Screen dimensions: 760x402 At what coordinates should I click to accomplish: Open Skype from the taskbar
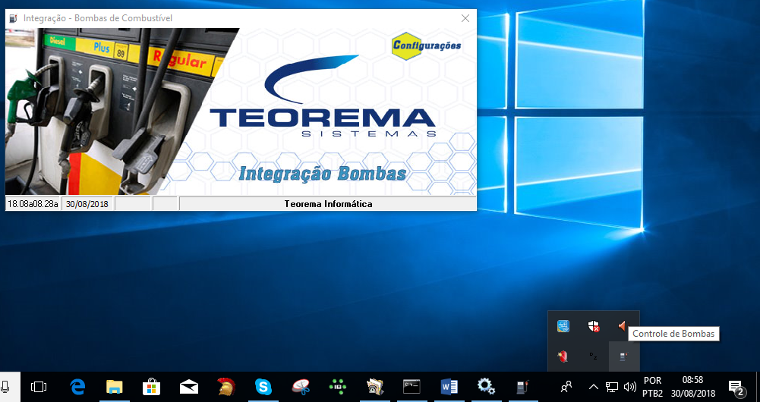[x=263, y=387]
